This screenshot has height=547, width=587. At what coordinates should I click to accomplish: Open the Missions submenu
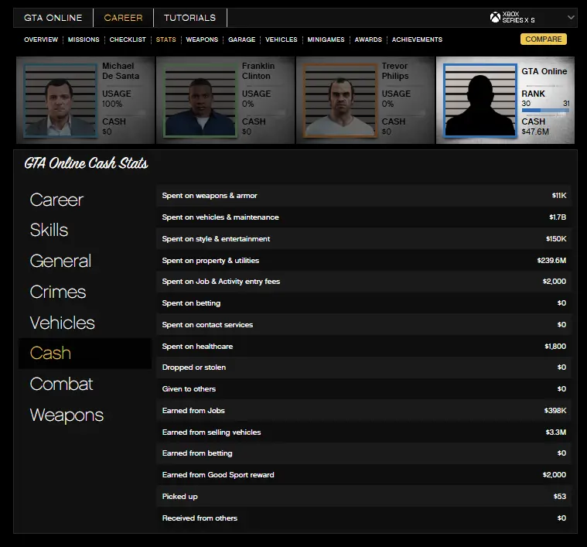pos(84,39)
